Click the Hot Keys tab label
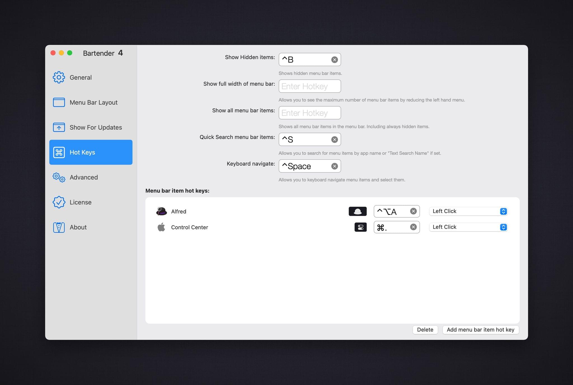 (x=82, y=152)
